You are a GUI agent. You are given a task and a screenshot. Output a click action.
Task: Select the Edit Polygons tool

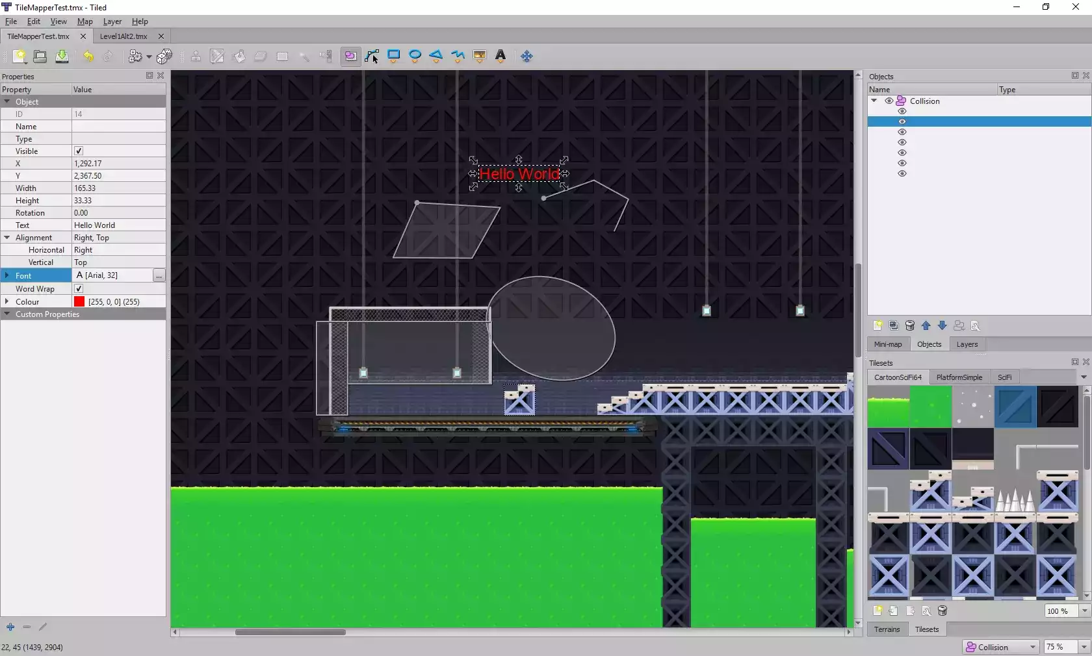click(x=372, y=57)
